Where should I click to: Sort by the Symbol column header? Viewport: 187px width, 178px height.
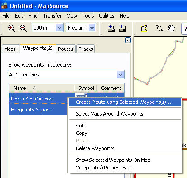point(85,88)
